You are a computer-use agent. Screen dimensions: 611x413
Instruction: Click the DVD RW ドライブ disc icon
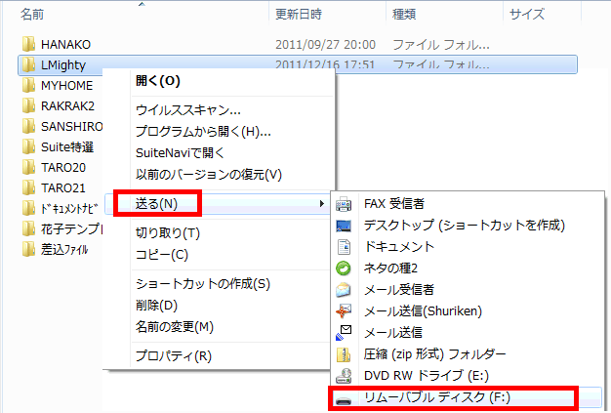point(343,376)
